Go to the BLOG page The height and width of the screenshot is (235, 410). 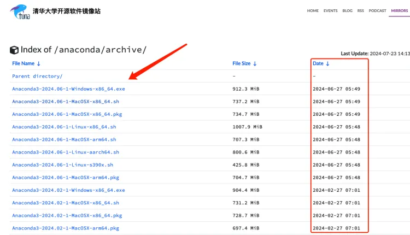pos(347,11)
